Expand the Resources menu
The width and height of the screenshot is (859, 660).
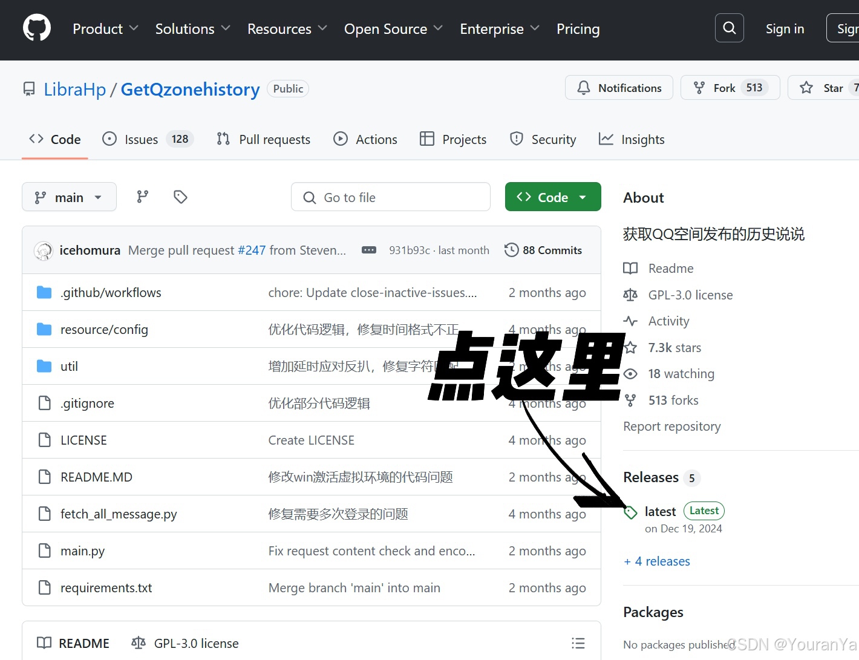(x=287, y=28)
